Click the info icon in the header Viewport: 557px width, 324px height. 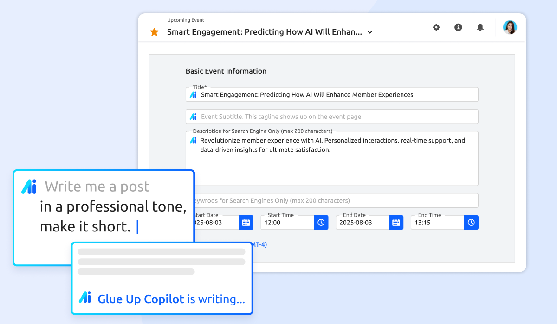(x=458, y=27)
